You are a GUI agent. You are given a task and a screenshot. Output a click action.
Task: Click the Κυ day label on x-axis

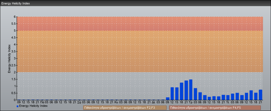coord(116,102)
